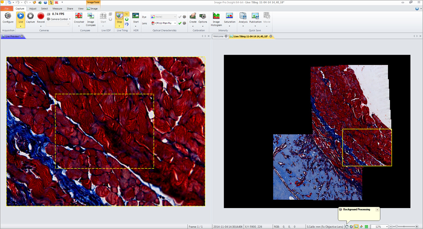This screenshot has width=423, height=229.
Task: Click the yellow tile frame in Live Tiling mosaic
Action: pos(367,147)
